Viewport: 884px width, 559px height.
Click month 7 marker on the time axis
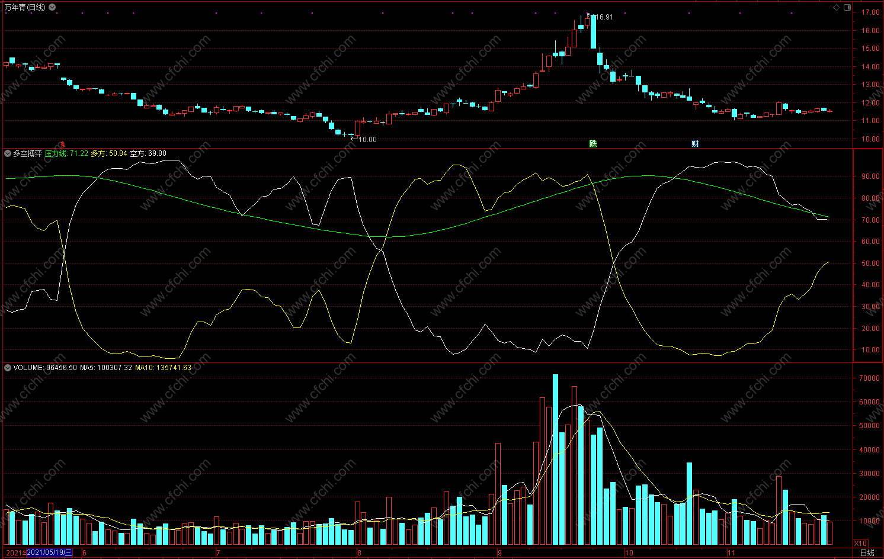click(x=218, y=553)
